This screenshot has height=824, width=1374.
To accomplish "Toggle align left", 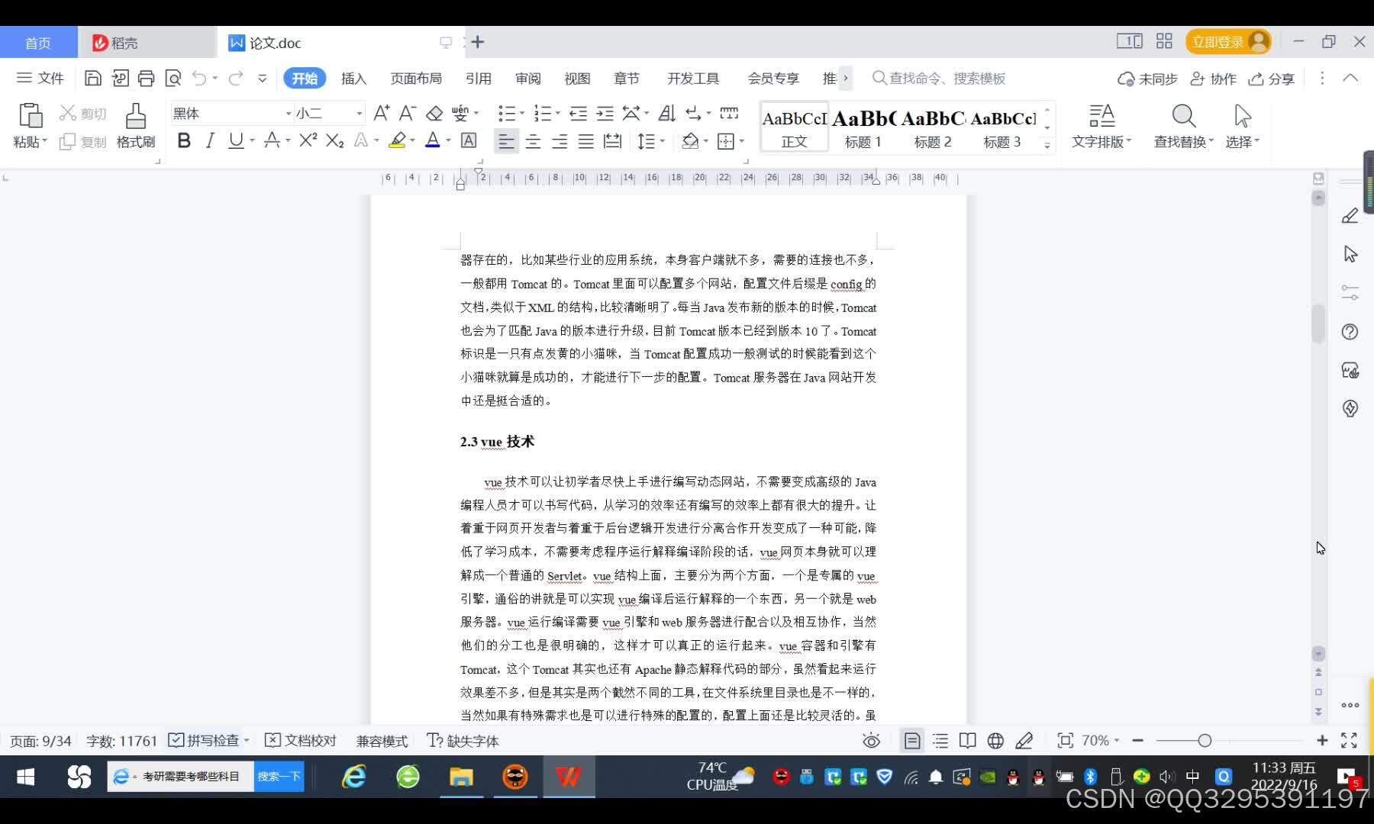I will [x=506, y=140].
